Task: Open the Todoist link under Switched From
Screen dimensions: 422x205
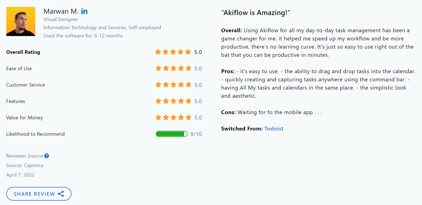Action: click(274, 128)
